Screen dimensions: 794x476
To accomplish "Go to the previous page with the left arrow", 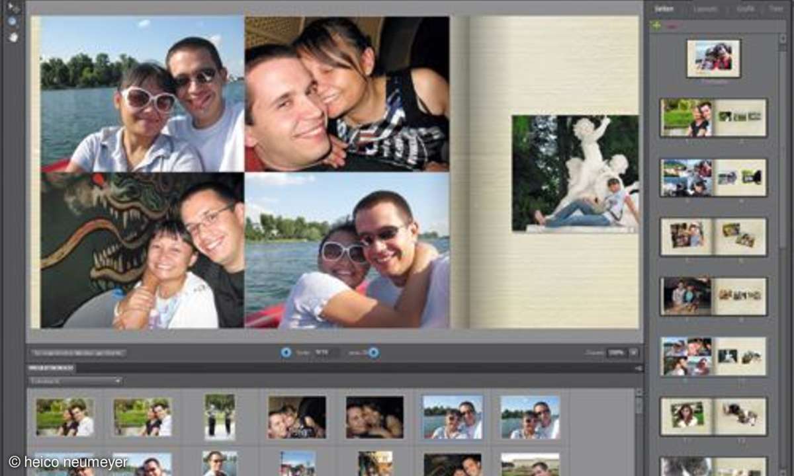I will point(286,352).
